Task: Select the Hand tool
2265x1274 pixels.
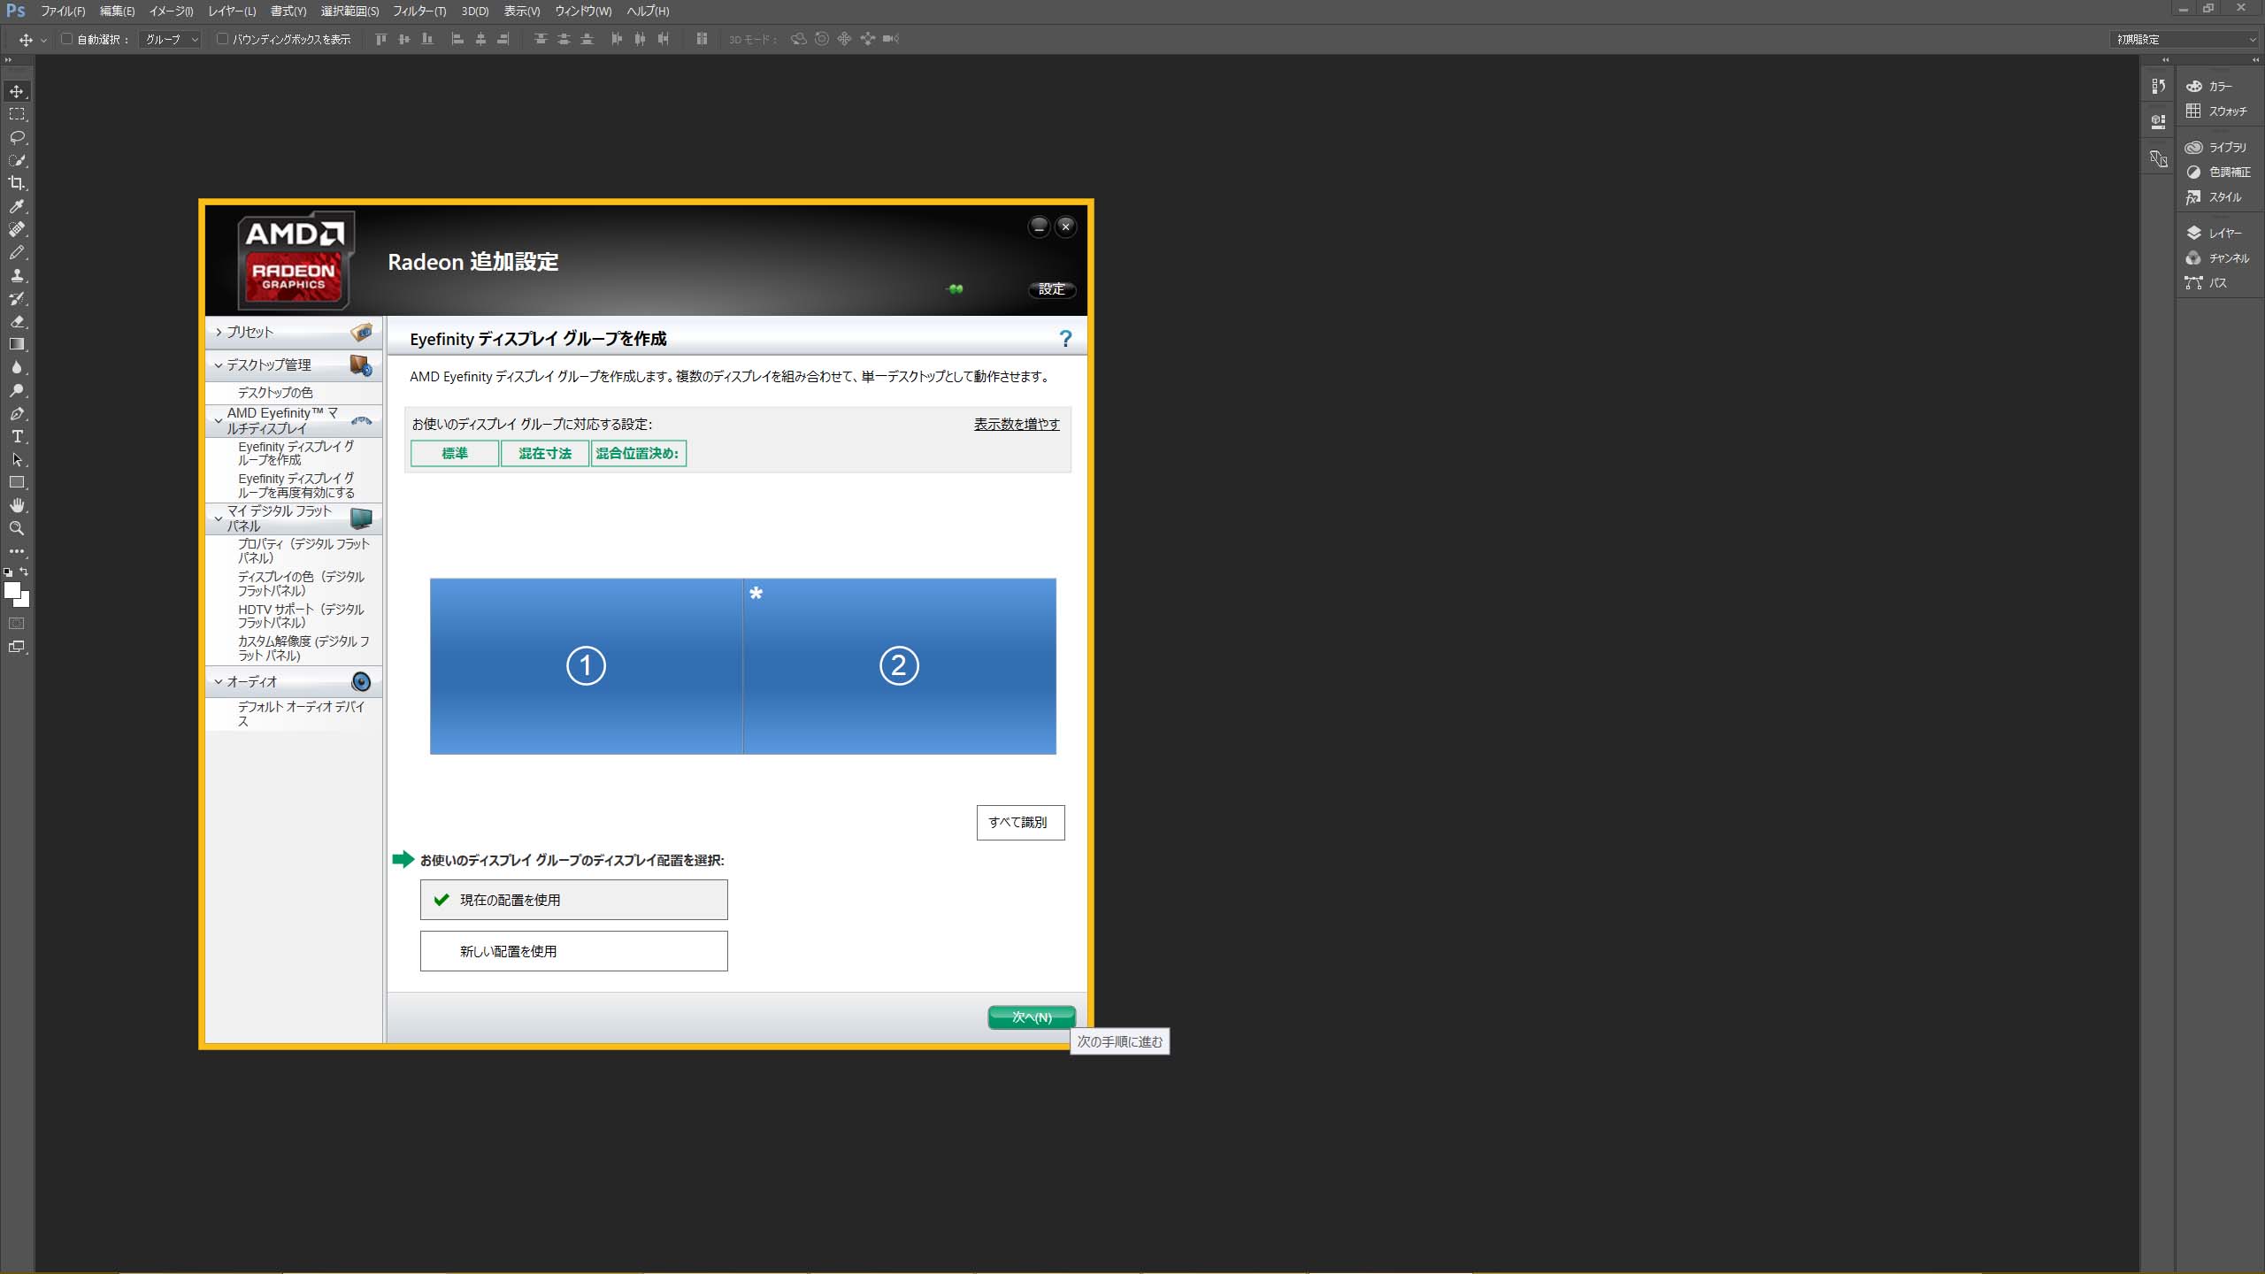Action: (x=17, y=505)
